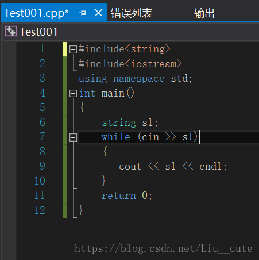The height and width of the screenshot is (260, 259).
Task: Click the 'int' keyword on line 4
Action: point(87,94)
